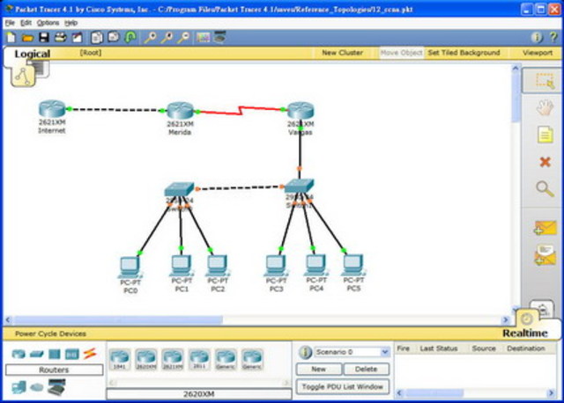Zoom in with the plus magnifier icon
564x403 pixels.
click(x=150, y=37)
